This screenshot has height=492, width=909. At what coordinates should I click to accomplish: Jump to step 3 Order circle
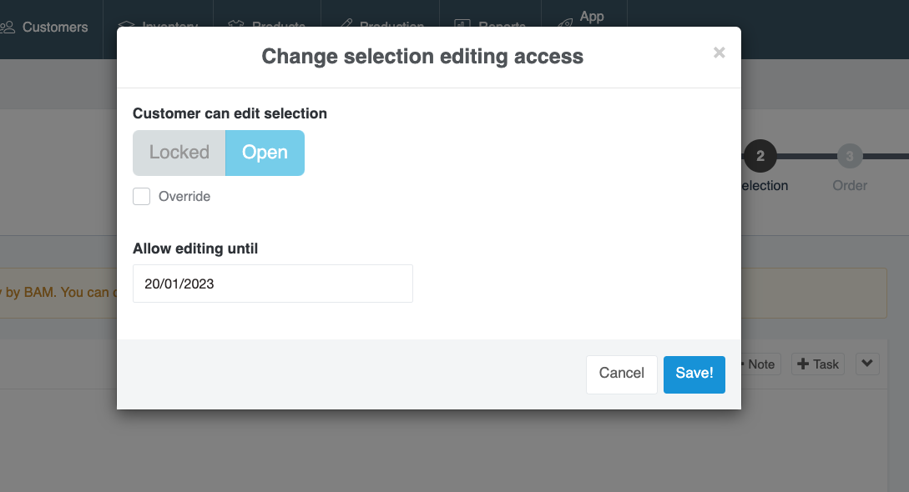coord(849,156)
